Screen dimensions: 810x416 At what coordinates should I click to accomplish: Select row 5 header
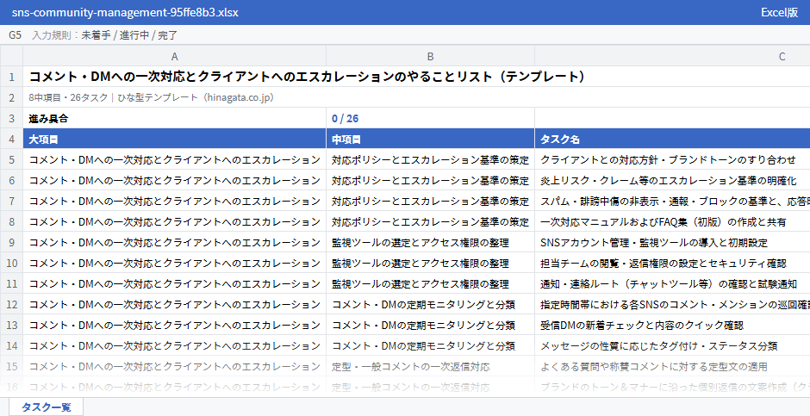coord(11,159)
